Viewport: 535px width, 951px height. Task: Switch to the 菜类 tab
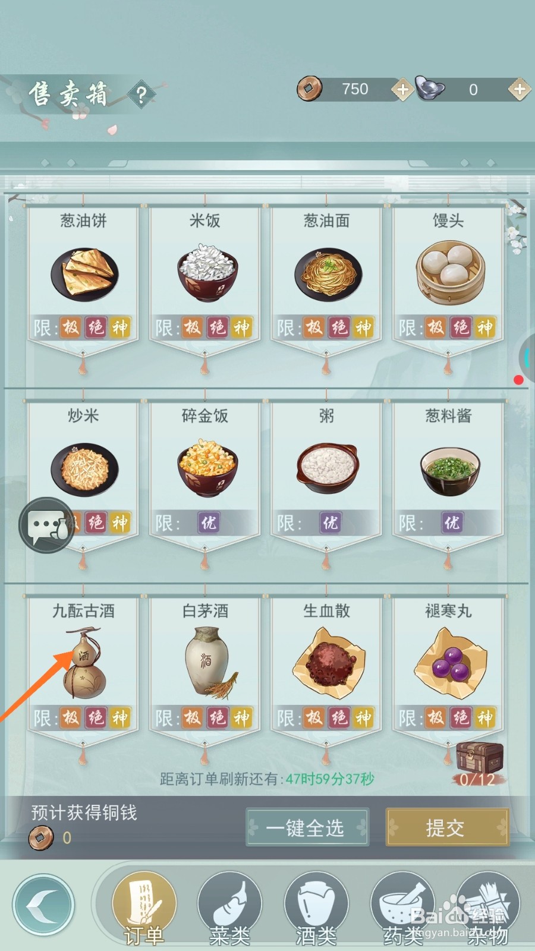coord(229,908)
